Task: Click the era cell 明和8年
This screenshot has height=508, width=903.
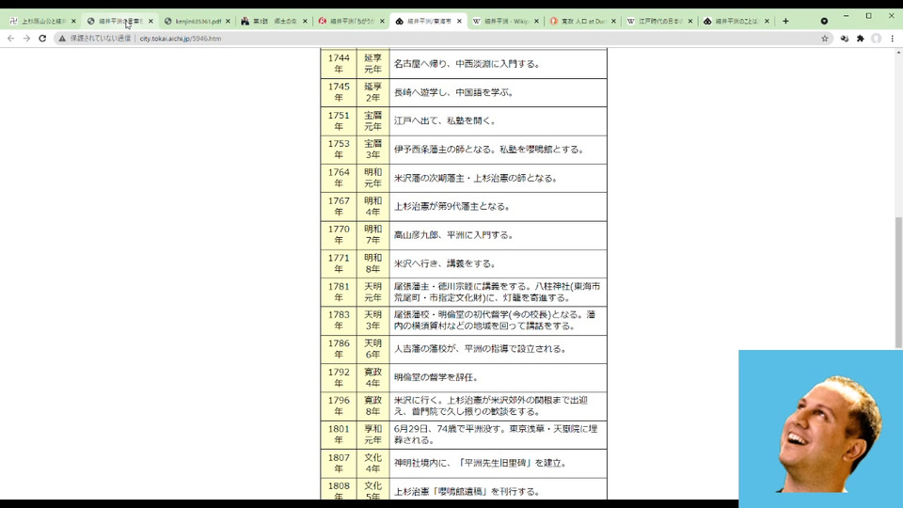Action: tap(372, 263)
